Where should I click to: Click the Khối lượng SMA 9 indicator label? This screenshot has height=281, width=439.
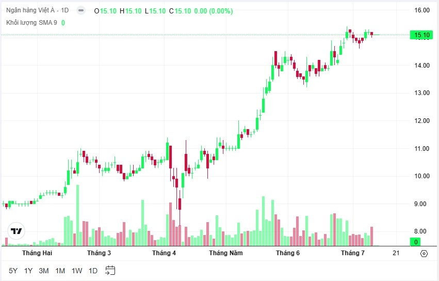pos(31,22)
